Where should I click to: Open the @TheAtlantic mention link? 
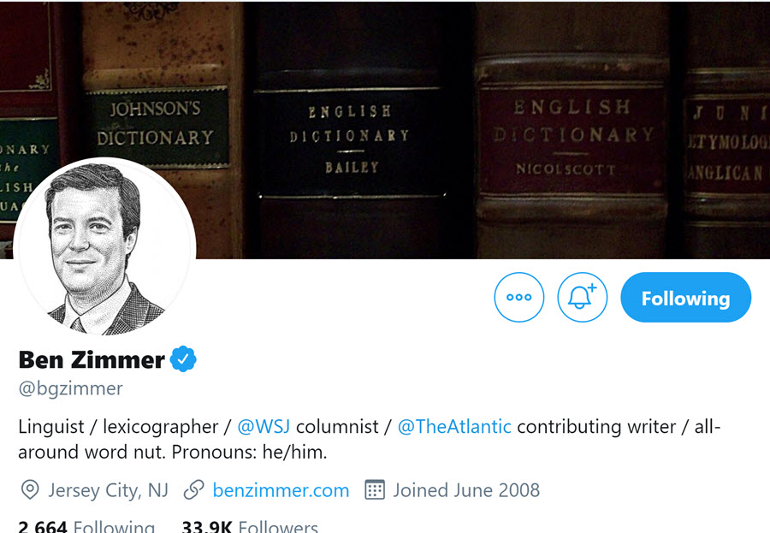click(454, 426)
